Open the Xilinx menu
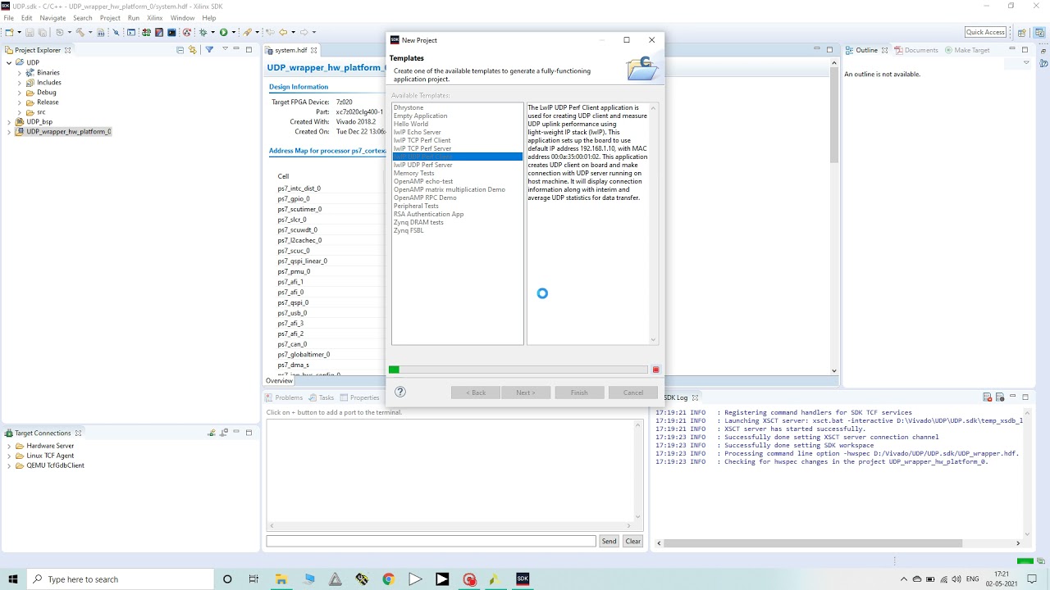This screenshot has height=590, width=1050. 155,17
